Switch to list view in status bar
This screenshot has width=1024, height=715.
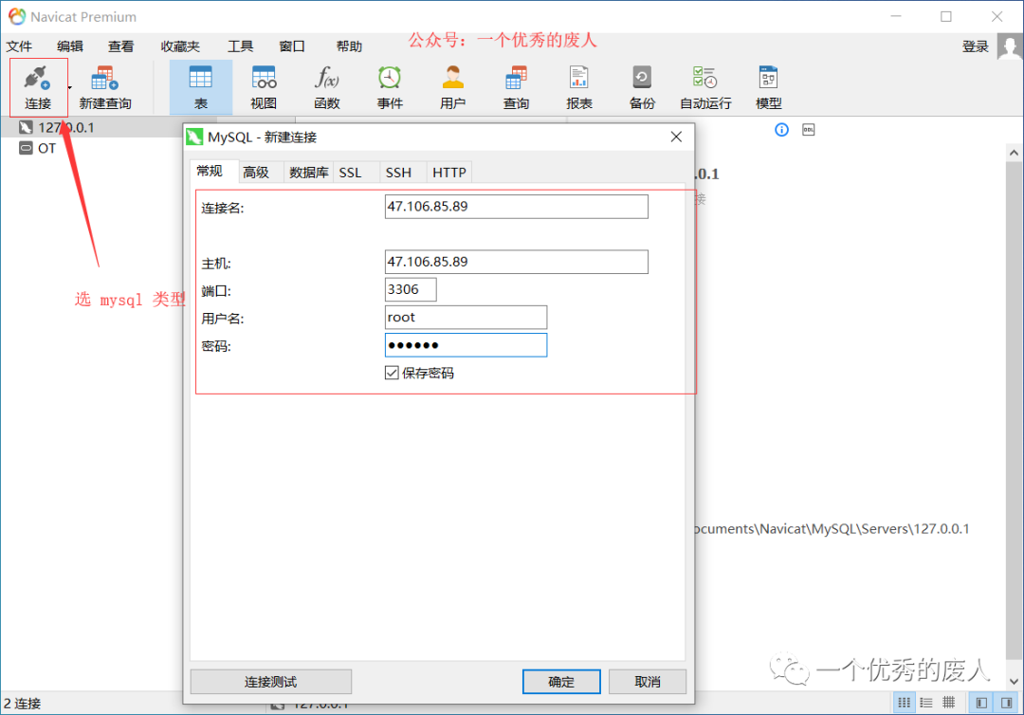click(x=926, y=703)
